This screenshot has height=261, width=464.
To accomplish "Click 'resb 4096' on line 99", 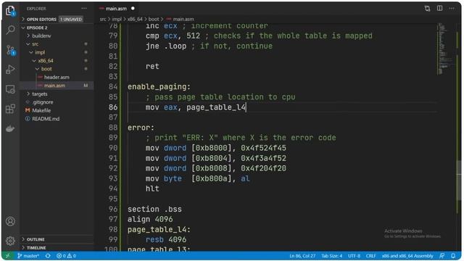I will 166,240.
